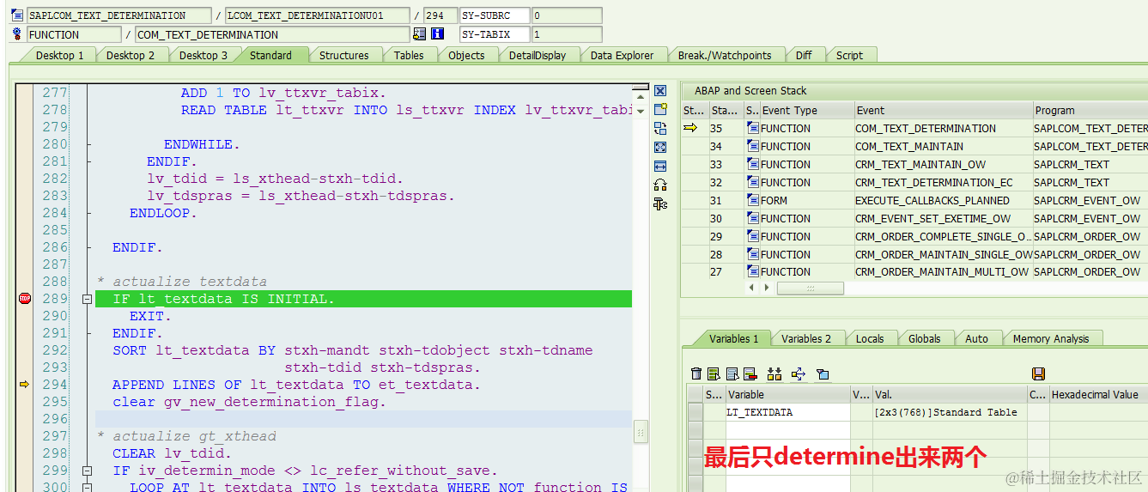
Task: Click the trash delete variables icon
Action: (x=696, y=374)
